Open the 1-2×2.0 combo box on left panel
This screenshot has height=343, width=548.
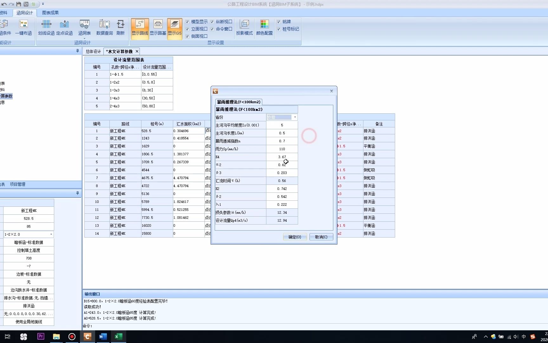pos(50,234)
